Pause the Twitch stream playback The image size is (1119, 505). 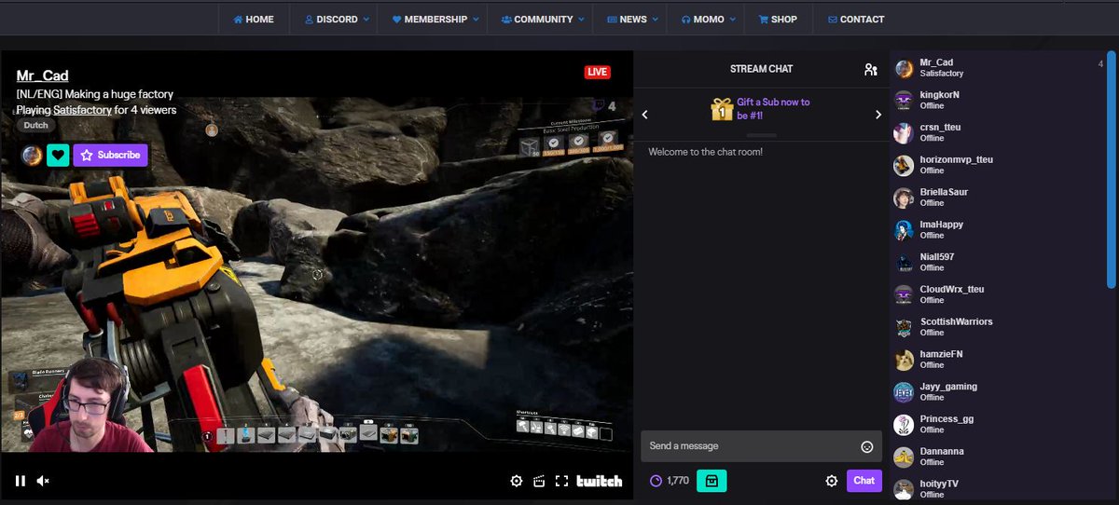(x=21, y=481)
